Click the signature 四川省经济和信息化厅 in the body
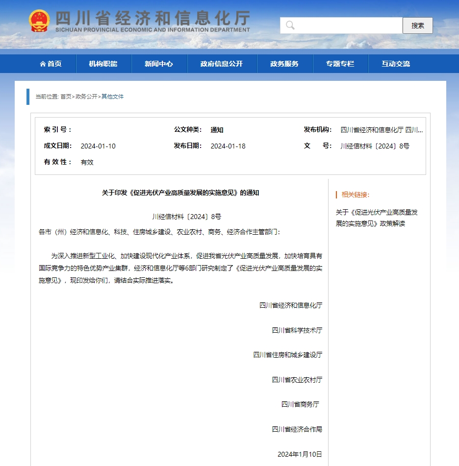 coord(291,305)
